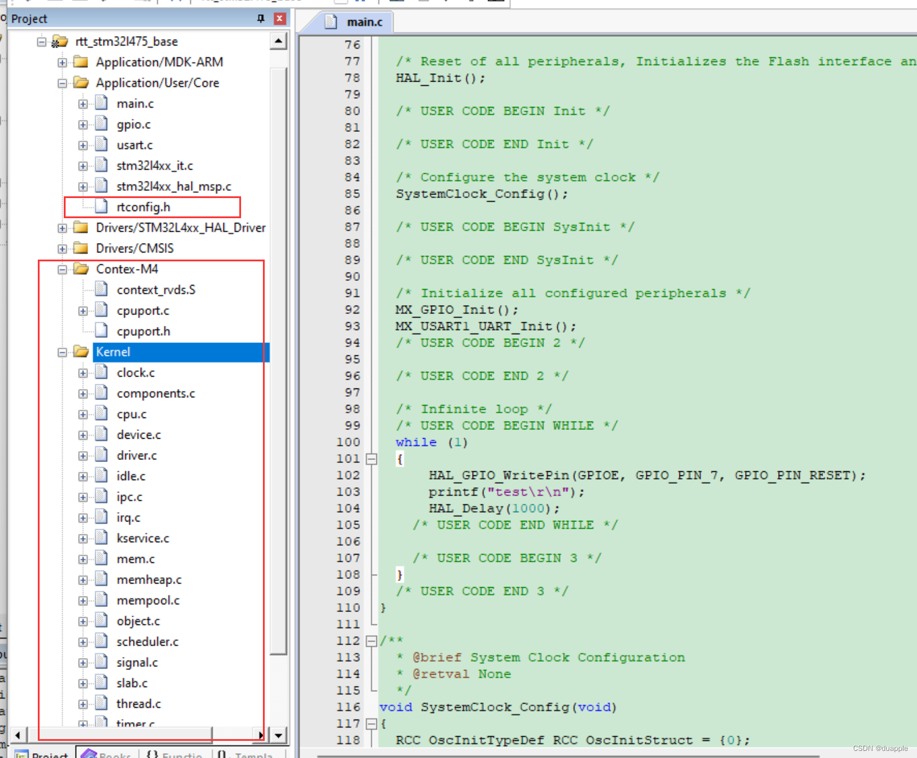The height and width of the screenshot is (758, 917).
Task: Select rtconfig.h file in project tree
Action: pos(143,208)
